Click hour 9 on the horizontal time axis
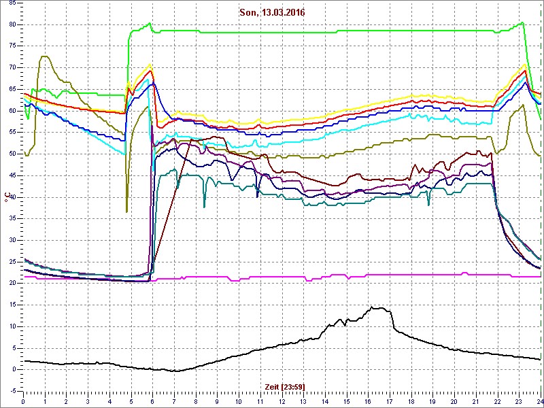 click(x=217, y=402)
